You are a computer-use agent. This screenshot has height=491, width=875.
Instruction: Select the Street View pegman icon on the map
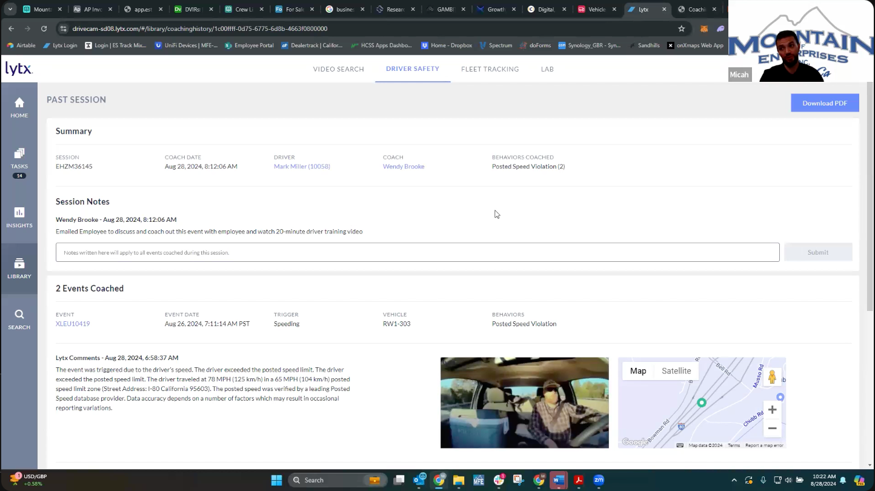pyautogui.click(x=772, y=377)
